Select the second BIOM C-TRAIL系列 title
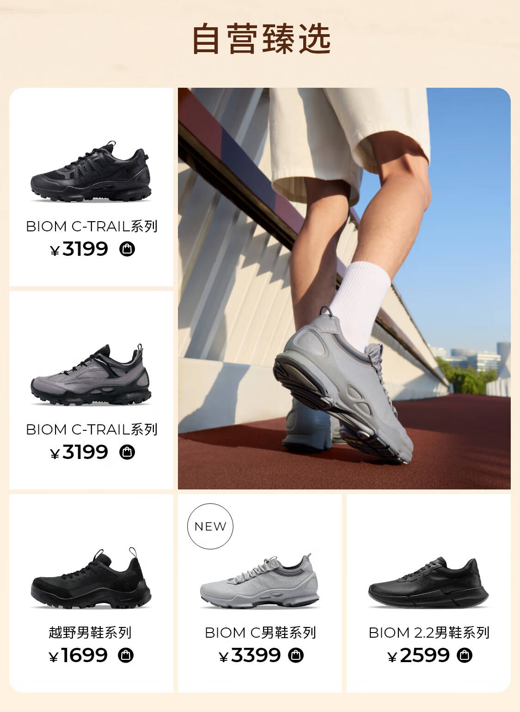Screen dimensions: 520x712 92,429
